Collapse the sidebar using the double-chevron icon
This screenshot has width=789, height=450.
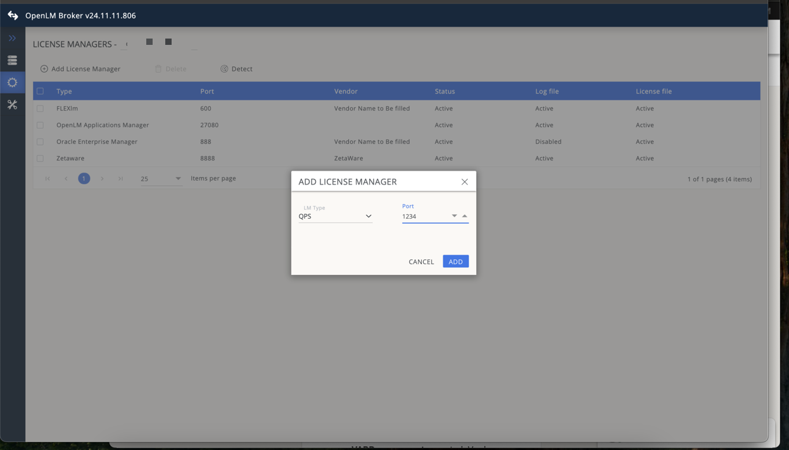click(x=12, y=38)
